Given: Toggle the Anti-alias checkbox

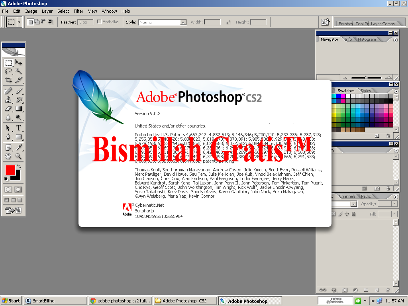Looking at the screenshot, I should (99, 22).
